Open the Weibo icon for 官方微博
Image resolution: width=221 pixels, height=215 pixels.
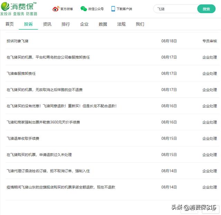pyautogui.click(x=56, y=9)
